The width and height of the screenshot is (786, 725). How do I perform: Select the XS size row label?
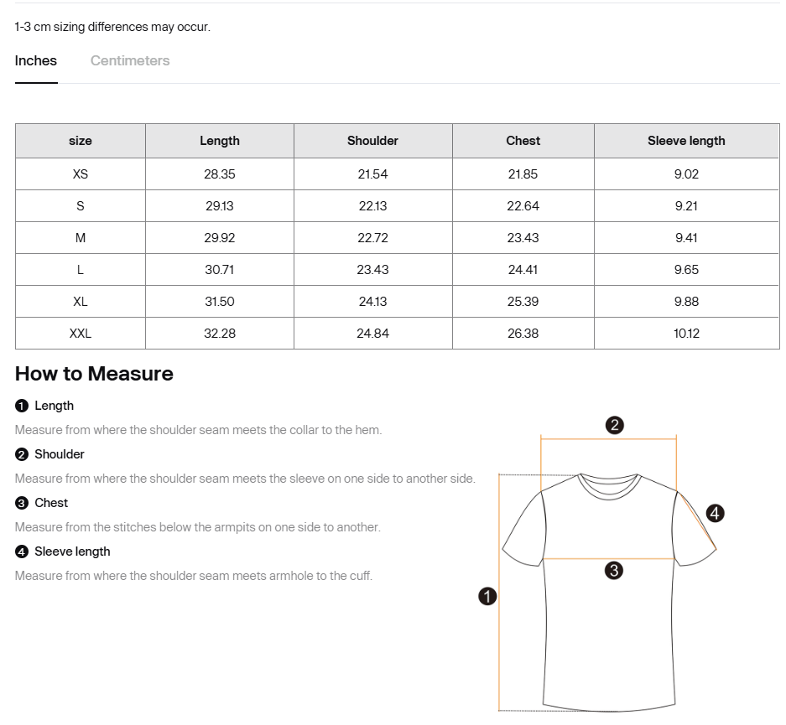click(81, 174)
